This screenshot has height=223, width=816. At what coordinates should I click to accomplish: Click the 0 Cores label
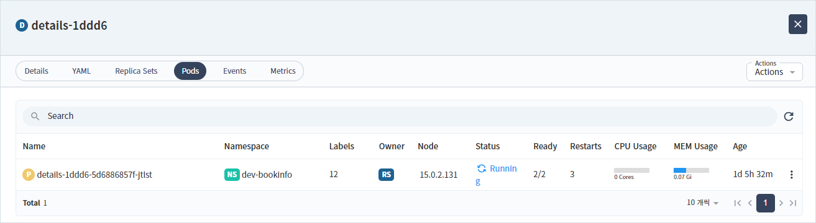[623, 177]
